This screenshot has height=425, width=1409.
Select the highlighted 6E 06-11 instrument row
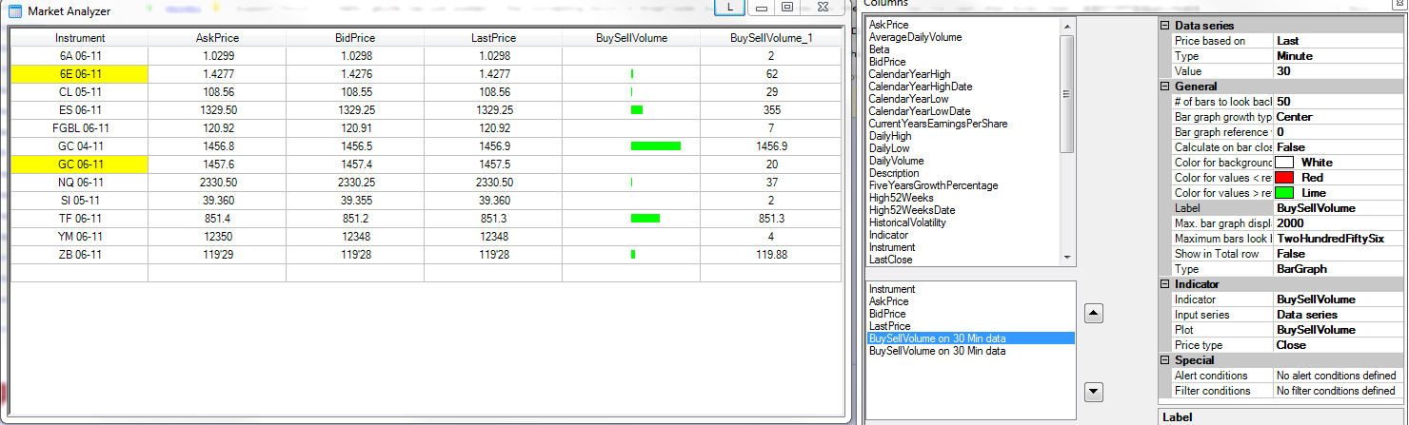[80, 74]
